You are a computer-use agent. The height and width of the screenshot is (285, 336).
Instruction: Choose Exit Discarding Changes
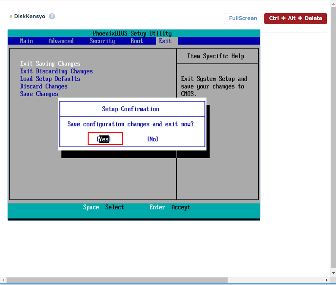pos(56,71)
